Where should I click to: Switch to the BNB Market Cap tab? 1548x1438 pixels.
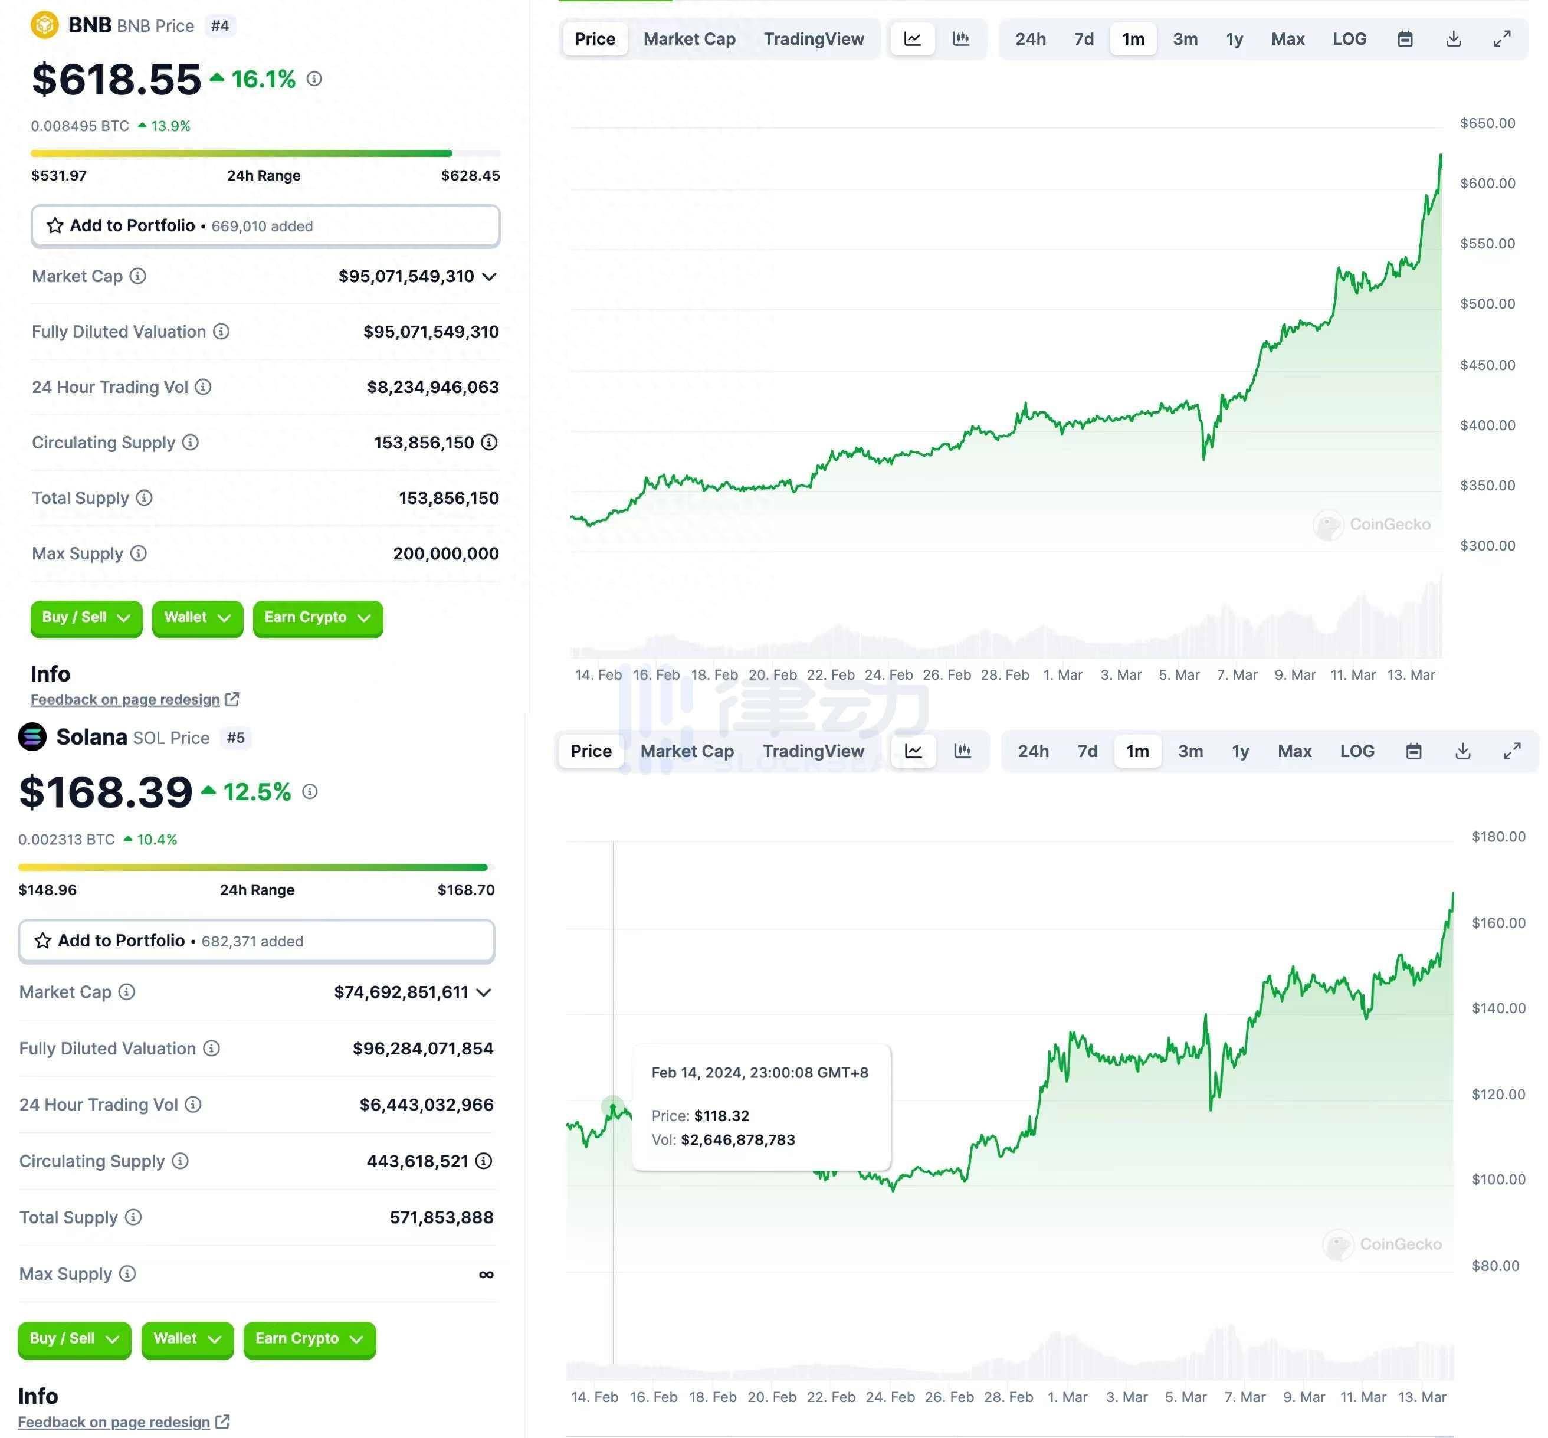[x=689, y=39]
